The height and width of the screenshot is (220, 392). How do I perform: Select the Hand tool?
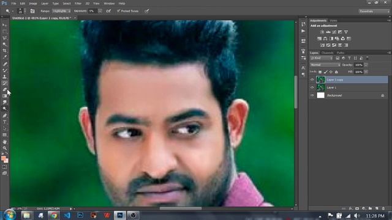[x=4, y=142]
